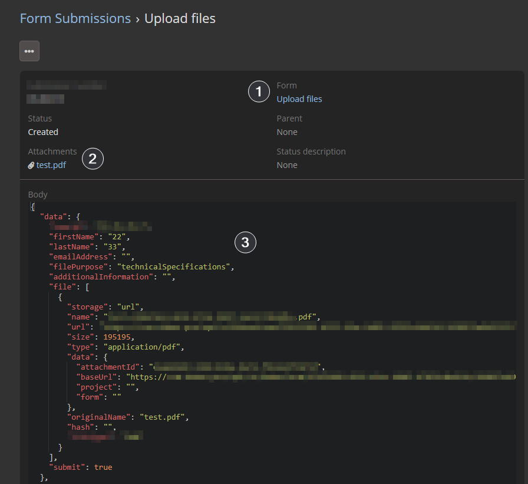Click the "file" array opening line
This screenshot has width=528, height=484.
click(70, 287)
